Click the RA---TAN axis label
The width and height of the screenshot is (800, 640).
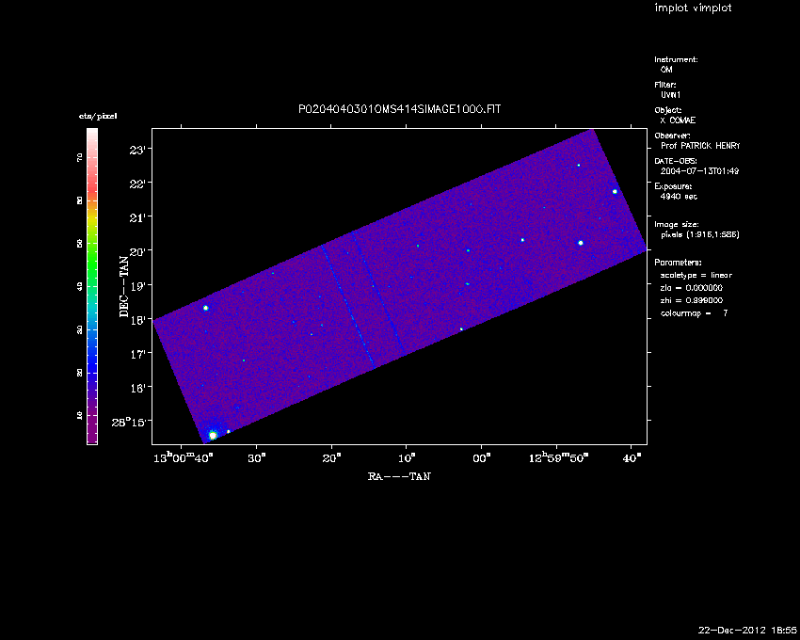click(399, 477)
